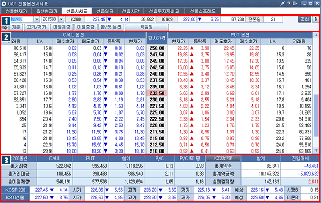The height and width of the screenshot is (203, 321).
Task: Toggle the 미결제량 view button
Action: [62, 27]
